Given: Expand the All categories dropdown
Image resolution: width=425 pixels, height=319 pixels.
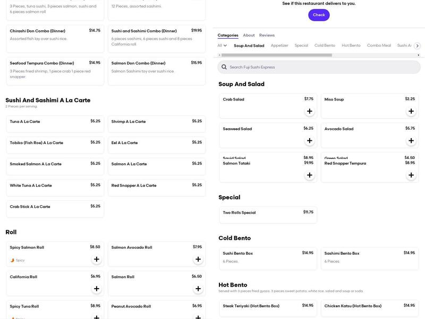Looking at the screenshot, I should (222, 46).
